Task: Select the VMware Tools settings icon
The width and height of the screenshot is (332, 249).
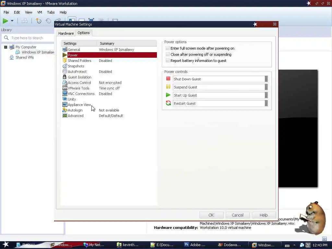Action: (x=65, y=88)
